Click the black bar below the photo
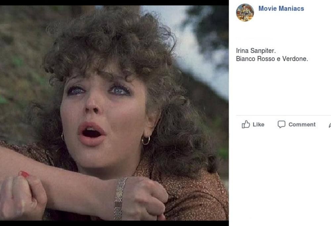This screenshot has width=331, height=226. point(114,223)
